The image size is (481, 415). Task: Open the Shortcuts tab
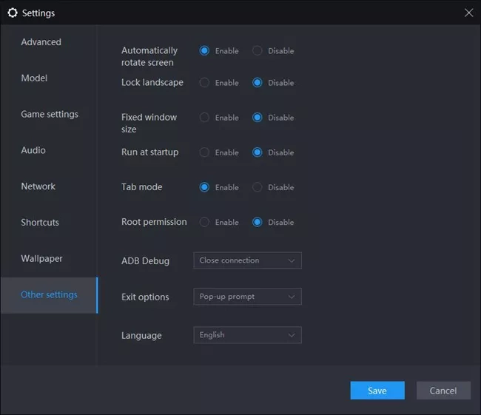[40, 223]
